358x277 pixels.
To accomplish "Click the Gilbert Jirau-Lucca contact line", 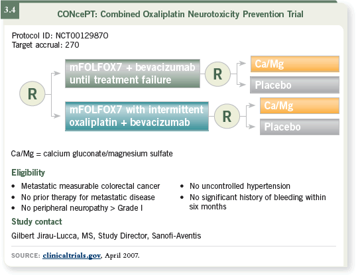I will pos(106,236).
